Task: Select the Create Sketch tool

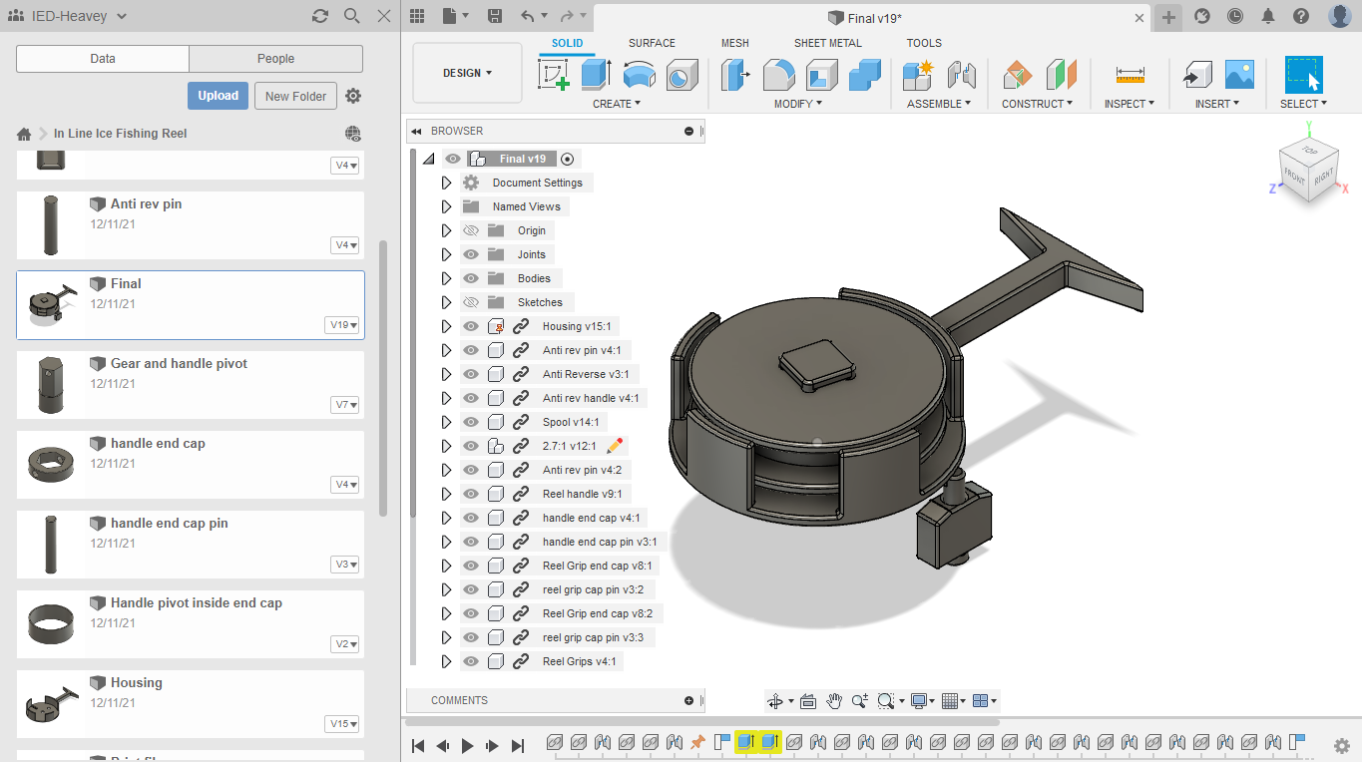Action: point(553,74)
